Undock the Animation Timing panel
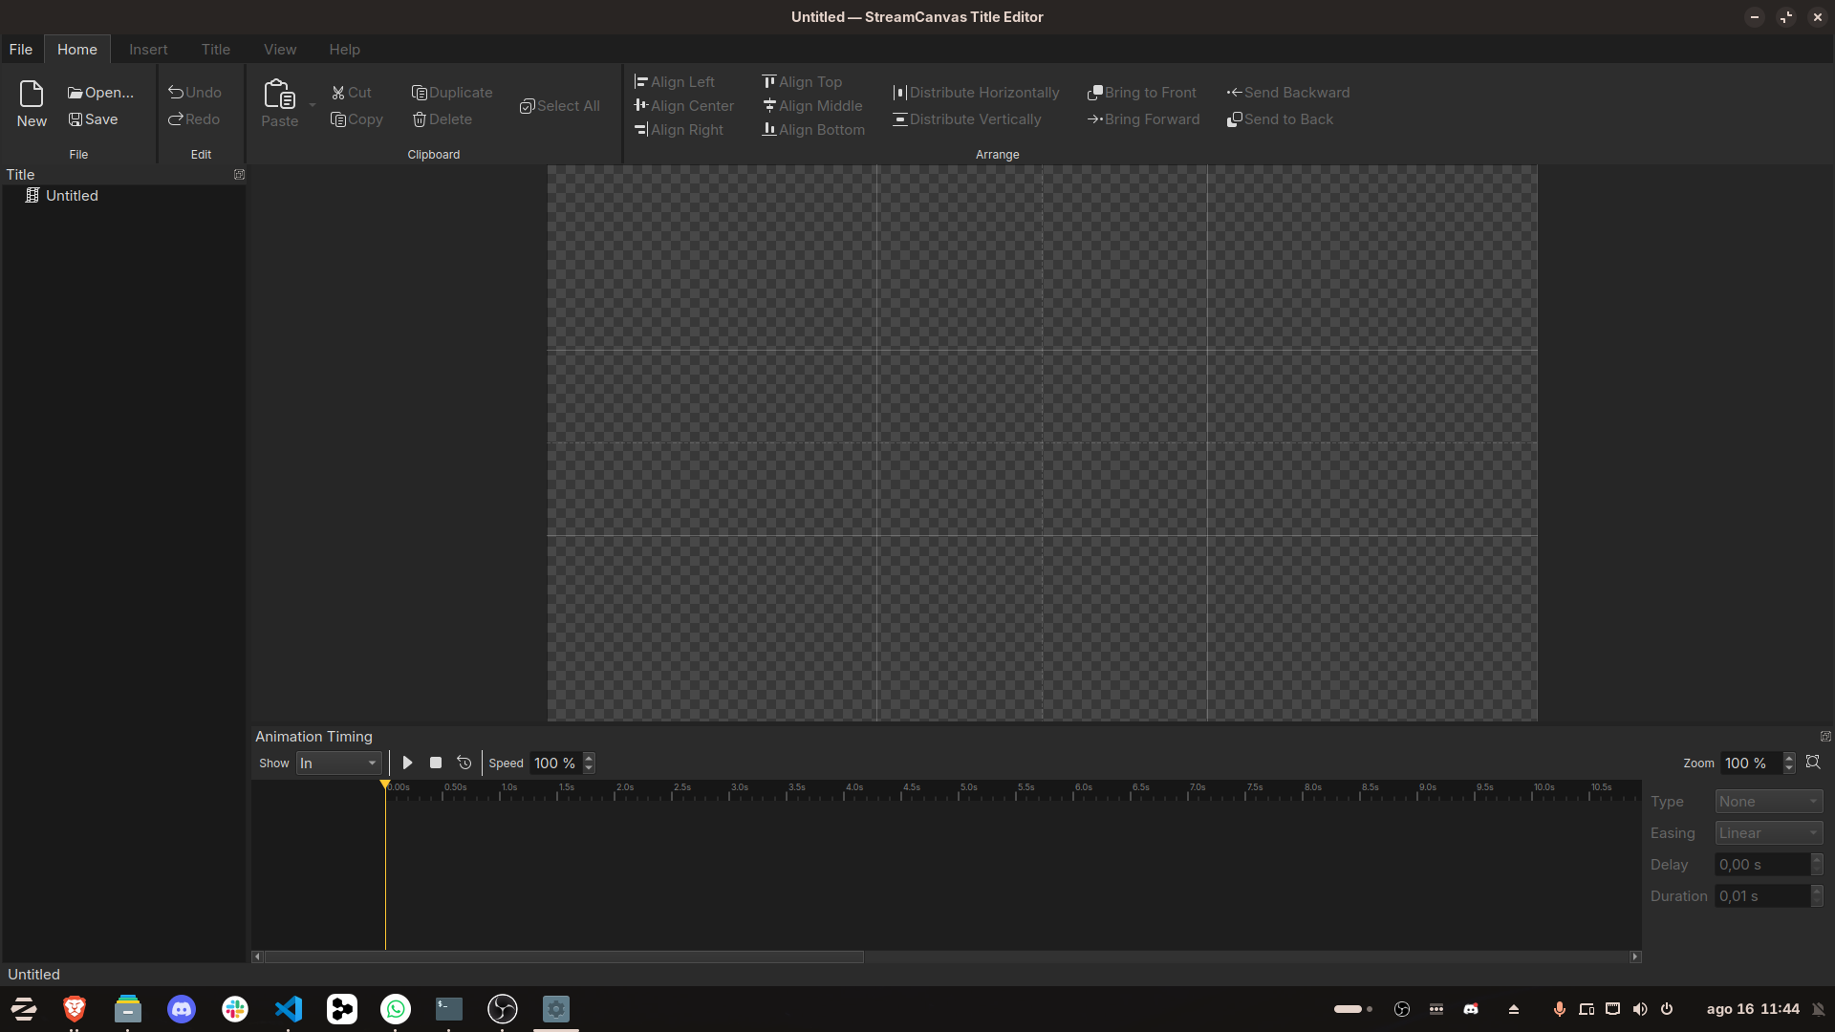The width and height of the screenshot is (1835, 1032). (x=1825, y=737)
